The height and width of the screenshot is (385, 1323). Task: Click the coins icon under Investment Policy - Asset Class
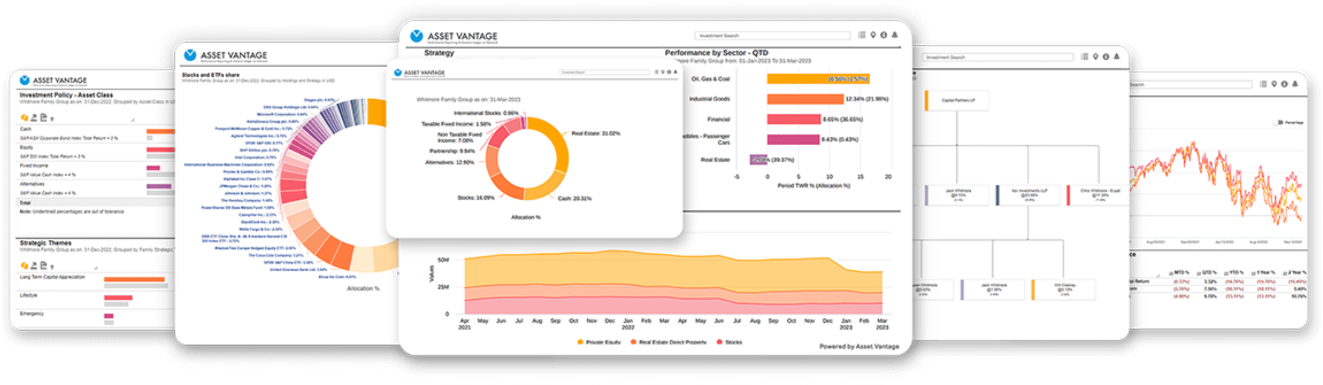coord(24,118)
